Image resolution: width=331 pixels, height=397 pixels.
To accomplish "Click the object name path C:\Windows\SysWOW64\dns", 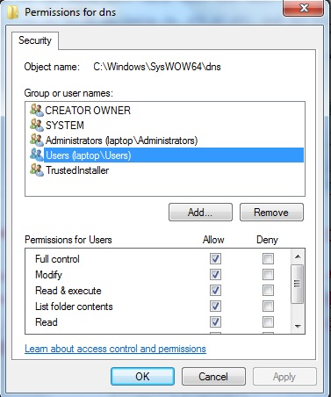I will point(157,67).
